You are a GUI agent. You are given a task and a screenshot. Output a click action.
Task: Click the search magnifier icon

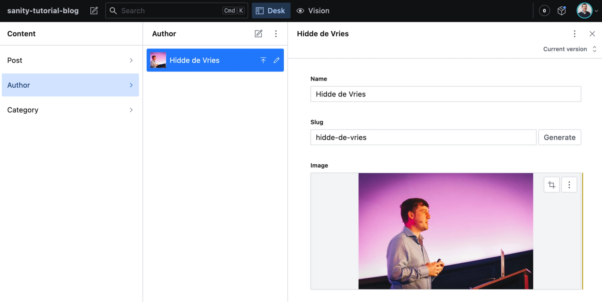coord(113,10)
